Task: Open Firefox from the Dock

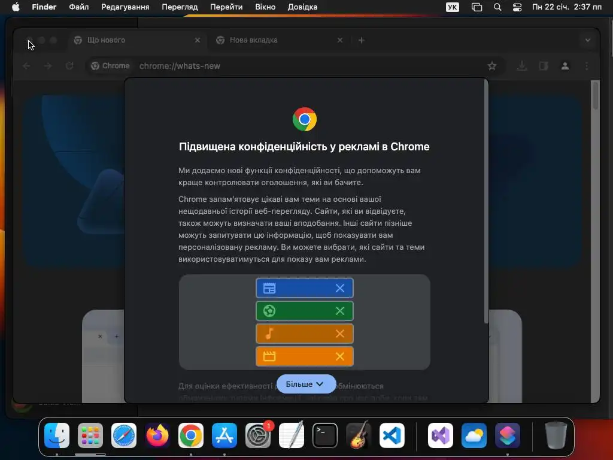Action: point(157,435)
